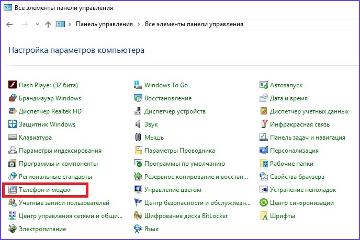Open the Программы по умолчанию icon

(138, 163)
